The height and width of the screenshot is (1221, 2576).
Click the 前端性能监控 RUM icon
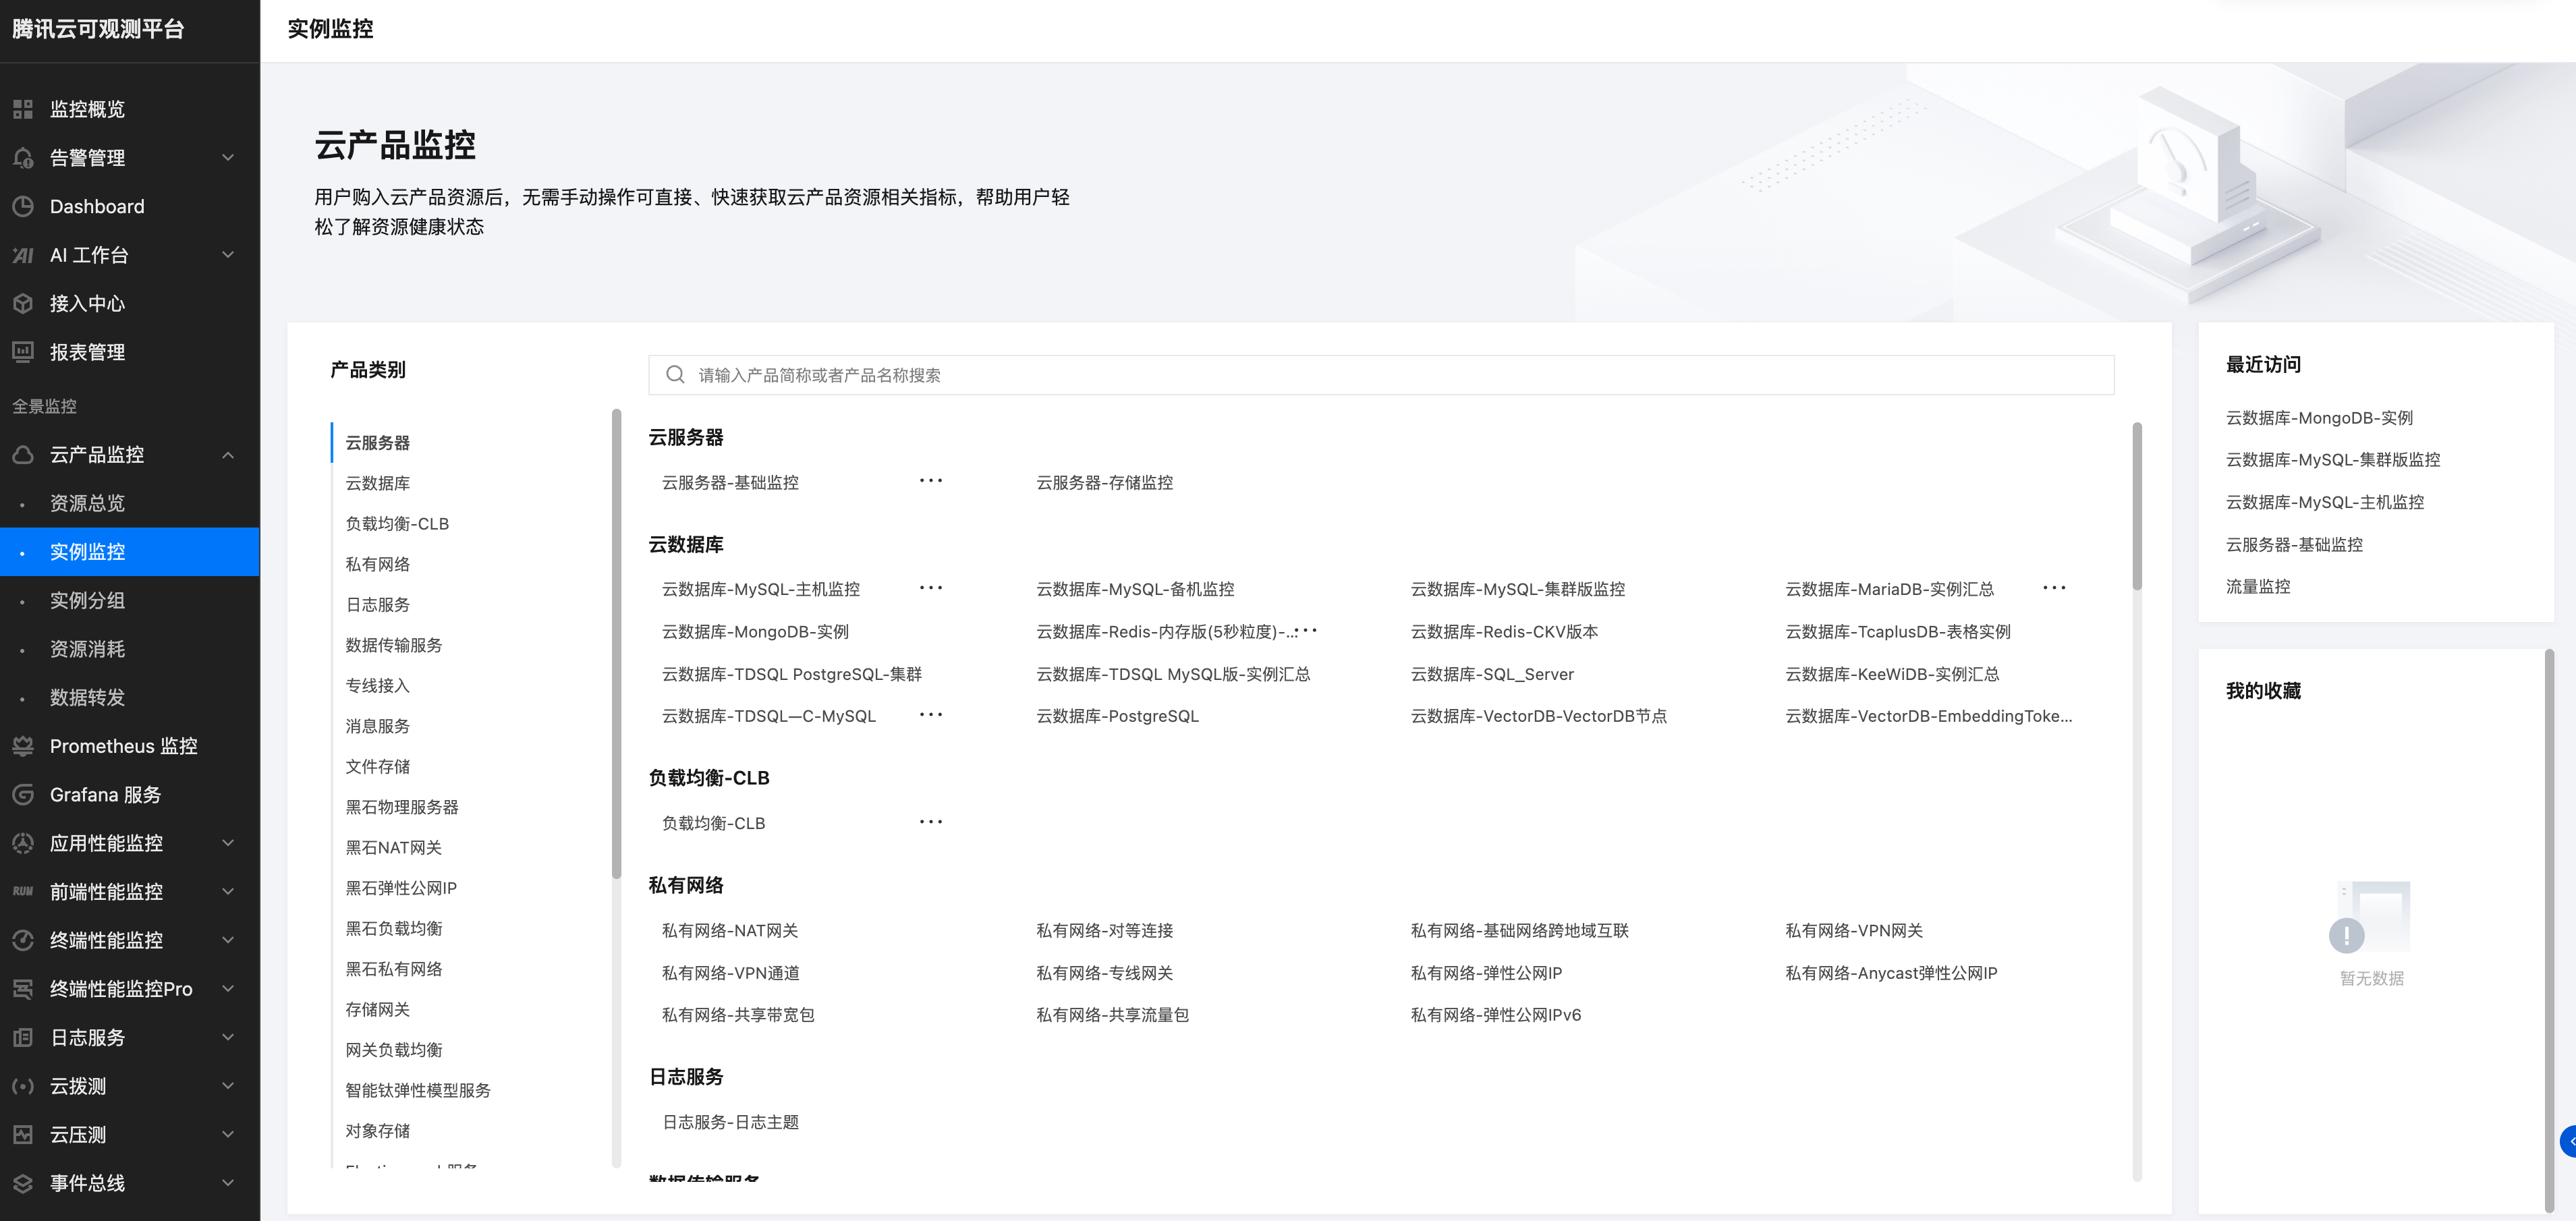[x=23, y=892]
